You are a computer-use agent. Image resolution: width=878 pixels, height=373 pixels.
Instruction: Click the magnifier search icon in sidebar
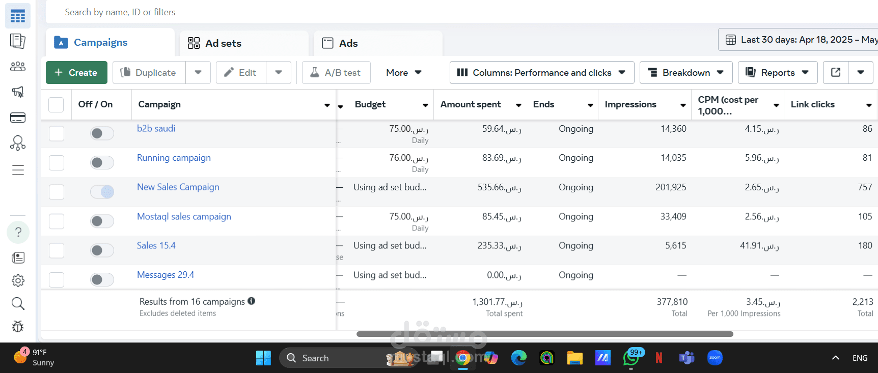[18, 304]
